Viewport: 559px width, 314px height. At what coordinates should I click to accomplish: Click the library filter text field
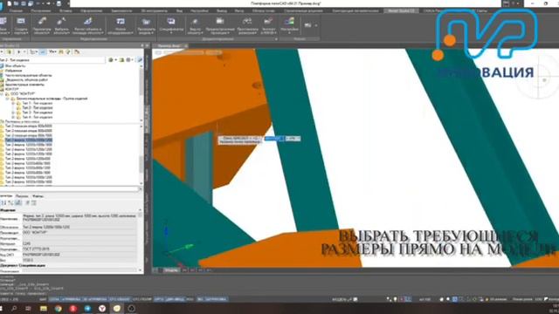pos(52,60)
